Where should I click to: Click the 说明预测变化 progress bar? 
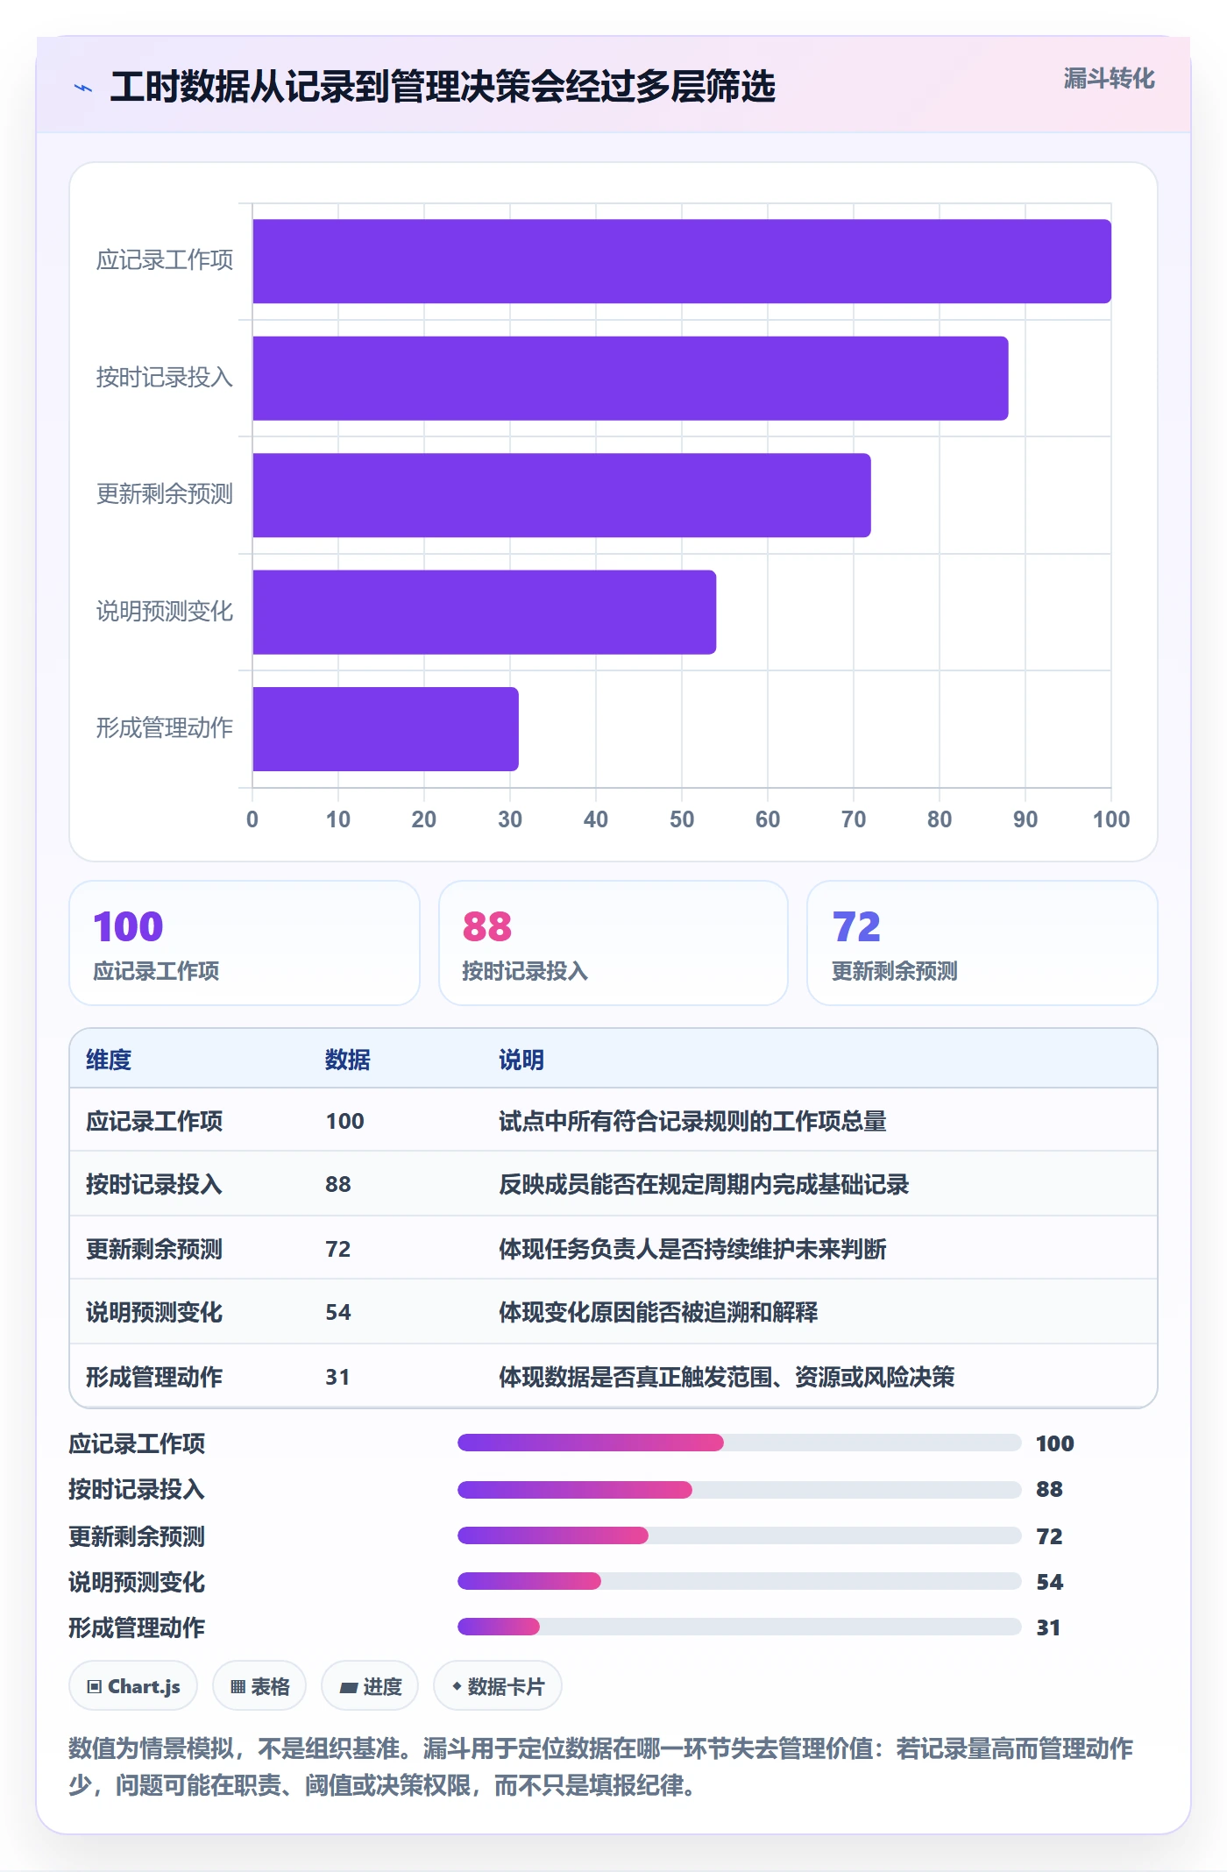coord(739,1581)
